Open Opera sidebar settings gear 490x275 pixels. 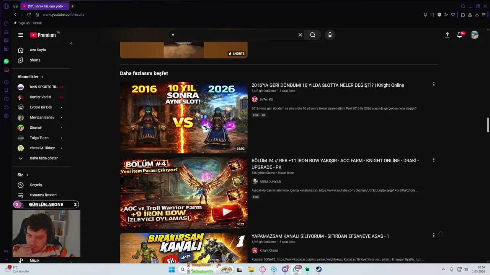[6, 116]
